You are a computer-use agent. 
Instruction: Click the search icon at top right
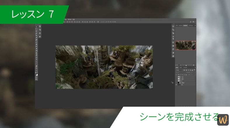190,22
